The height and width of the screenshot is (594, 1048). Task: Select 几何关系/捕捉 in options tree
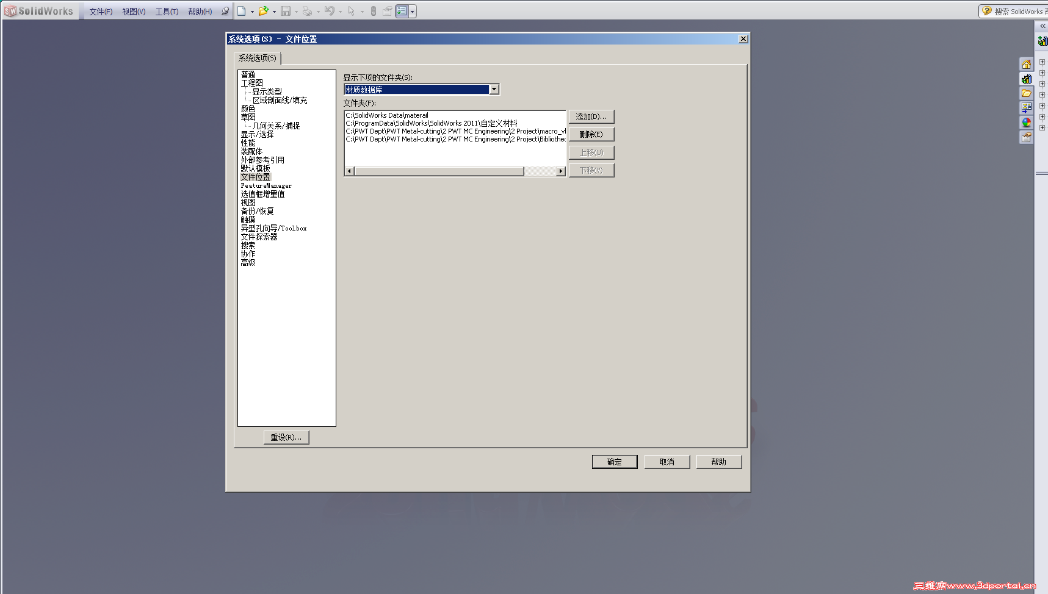(x=276, y=126)
